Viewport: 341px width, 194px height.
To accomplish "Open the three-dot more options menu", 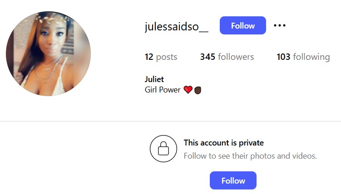I will pyautogui.click(x=280, y=25).
